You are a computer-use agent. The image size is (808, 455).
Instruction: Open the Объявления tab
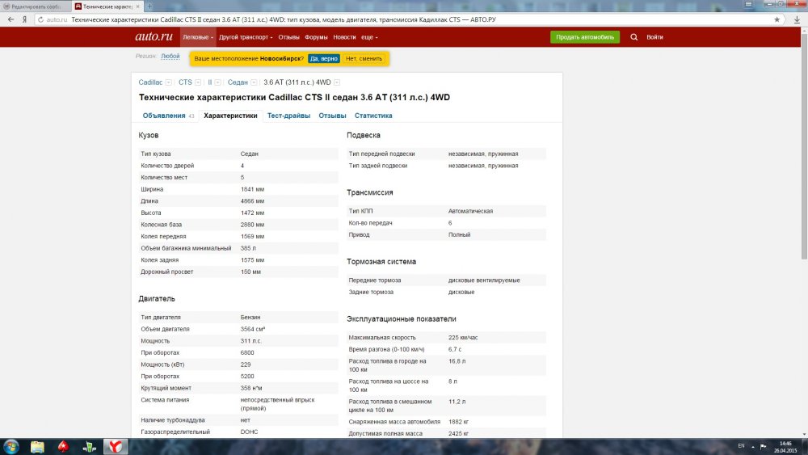[164, 116]
